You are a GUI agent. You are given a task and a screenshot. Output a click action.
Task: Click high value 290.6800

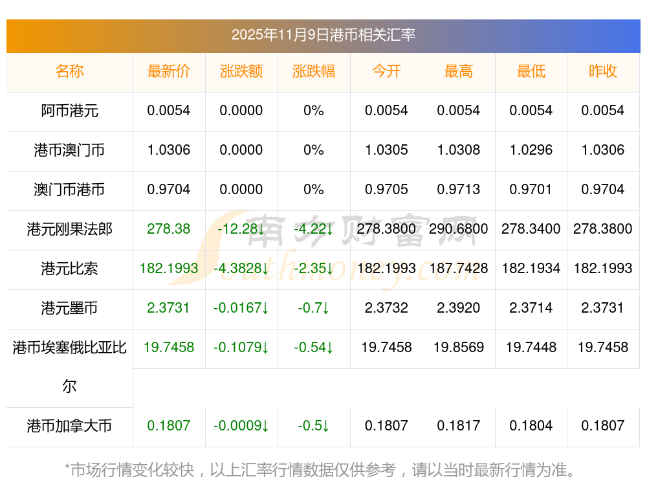tap(459, 228)
